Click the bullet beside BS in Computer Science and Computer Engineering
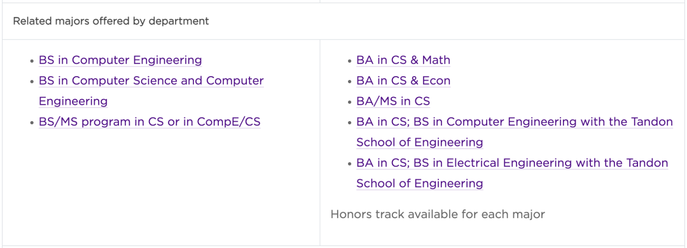The image size is (687, 248). pos(32,82)
